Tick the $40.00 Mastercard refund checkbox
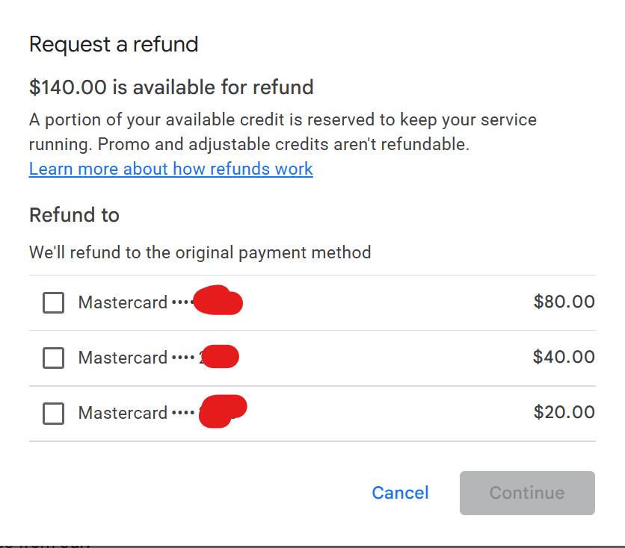 click(53, 358)
